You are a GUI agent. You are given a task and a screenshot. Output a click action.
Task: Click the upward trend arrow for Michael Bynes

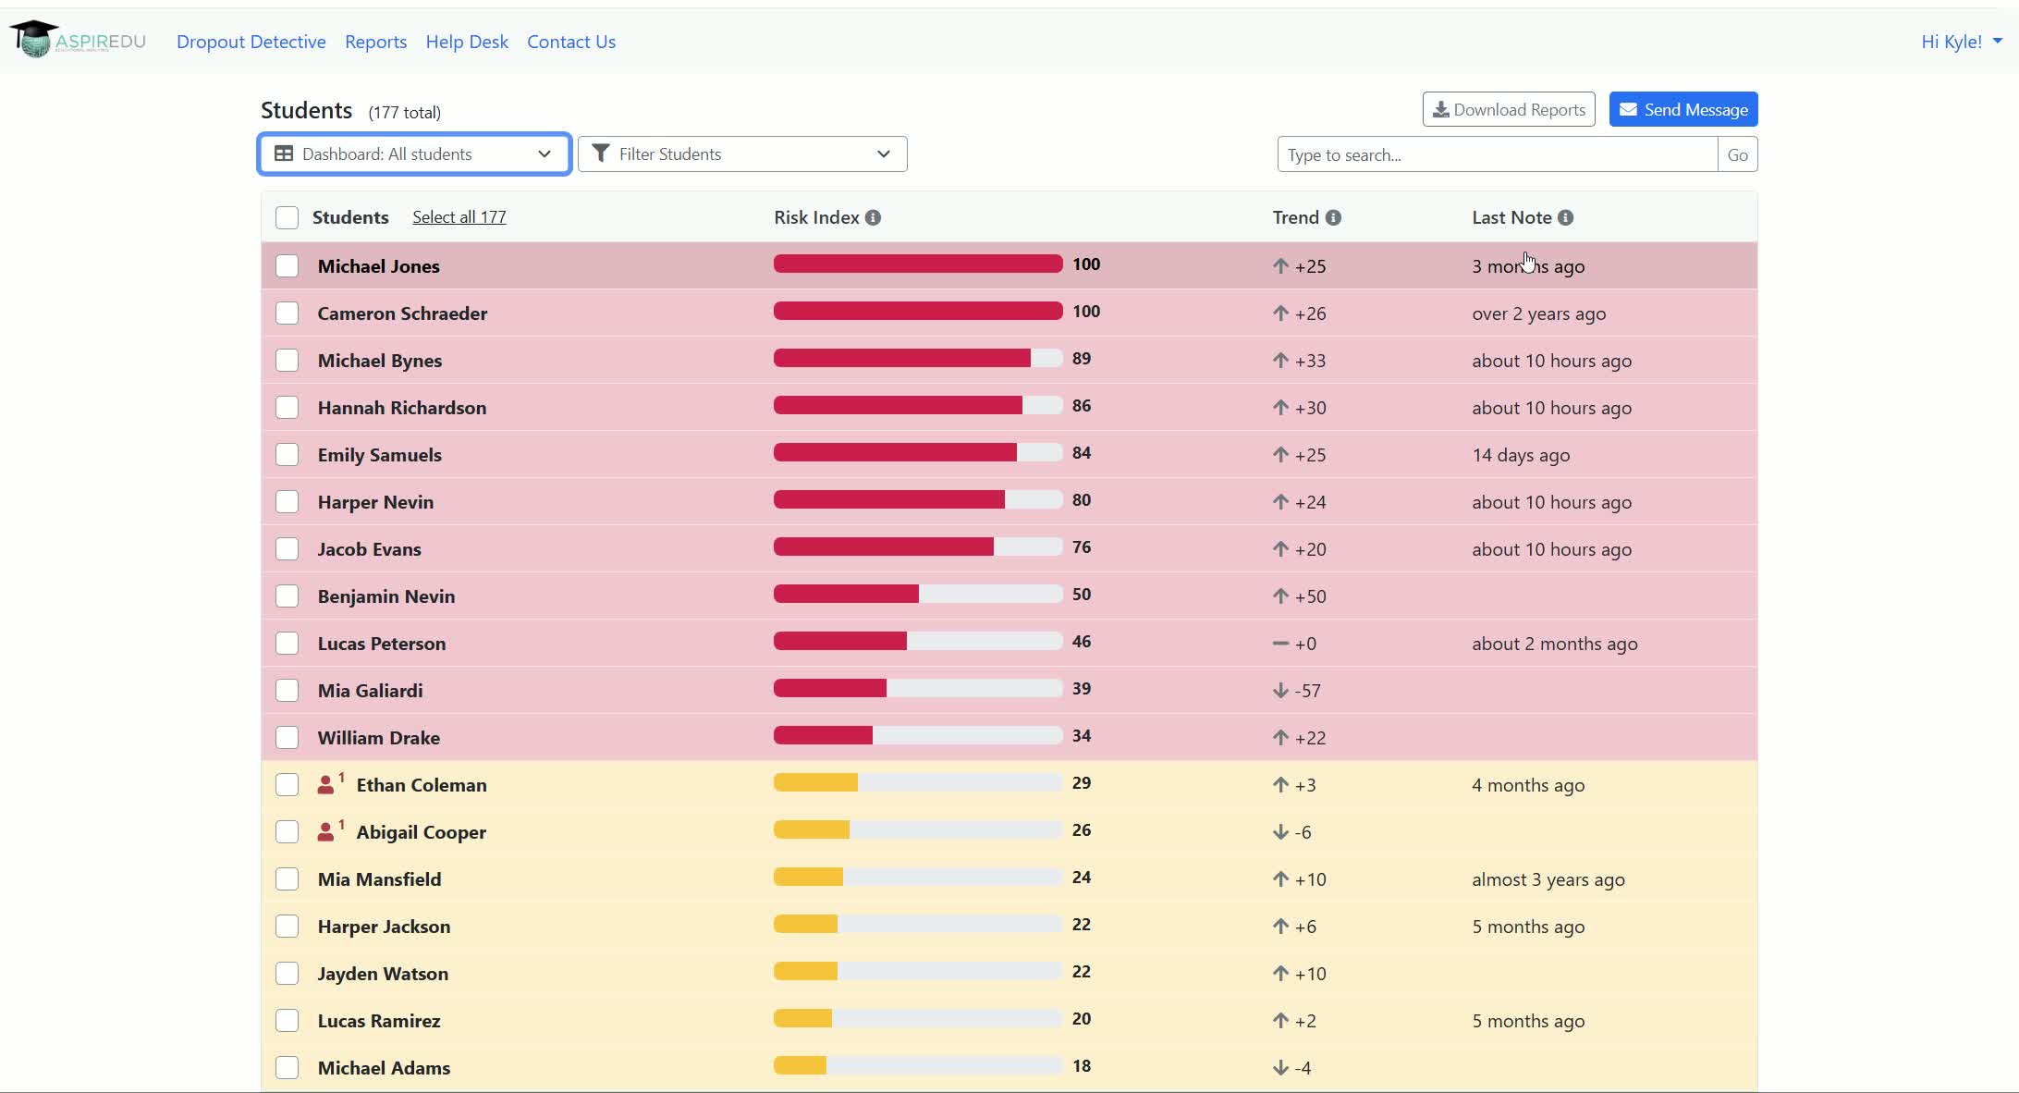click(1280, 361)
